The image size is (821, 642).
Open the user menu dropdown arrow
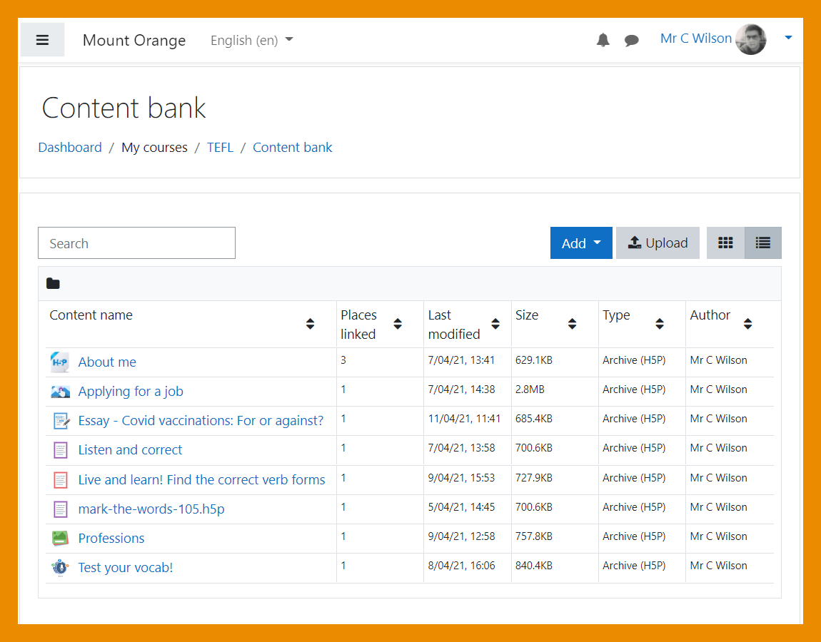(x=788, y=38)
